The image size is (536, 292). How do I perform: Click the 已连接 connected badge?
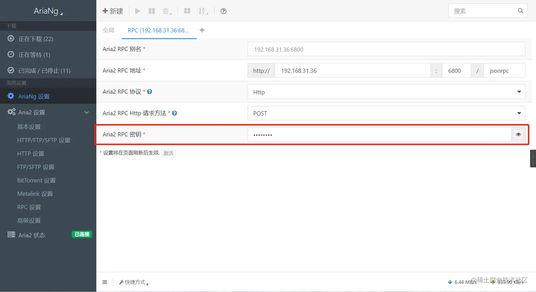coord(82,234)
